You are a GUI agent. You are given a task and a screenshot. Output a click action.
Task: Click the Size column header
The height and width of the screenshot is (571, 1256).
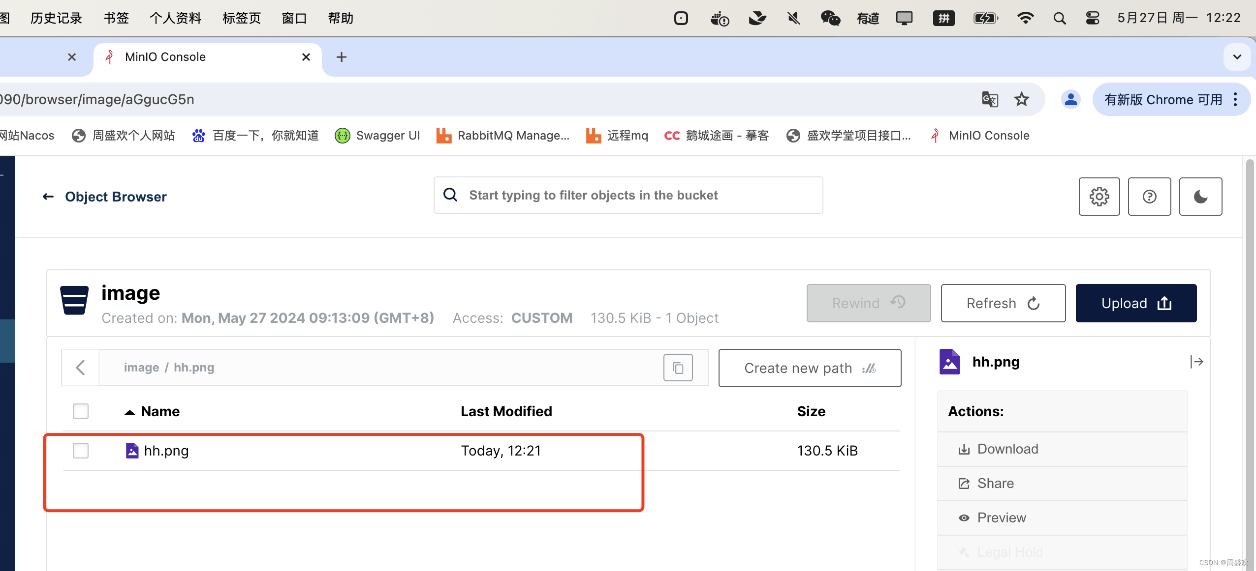click(x=811, y=411)
